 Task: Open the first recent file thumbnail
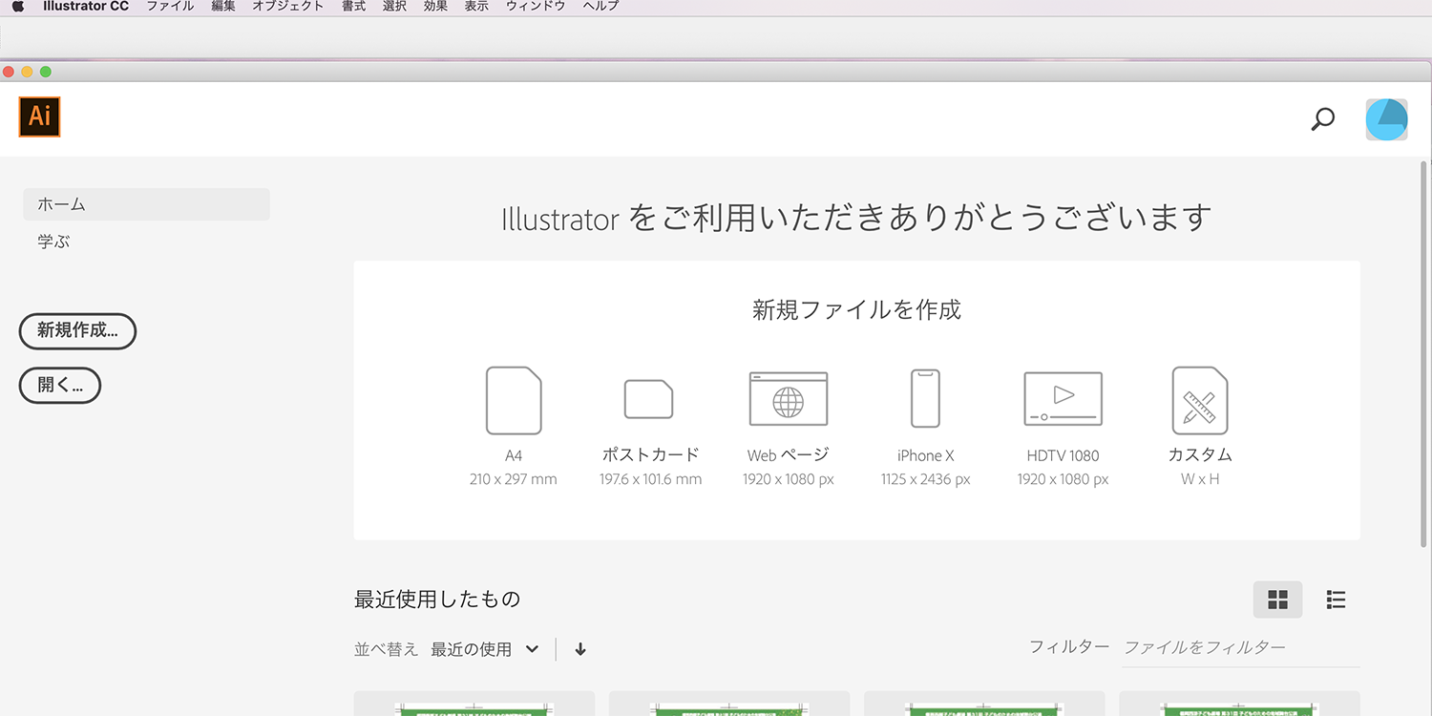pyautogui.click(x=474, y=704)
